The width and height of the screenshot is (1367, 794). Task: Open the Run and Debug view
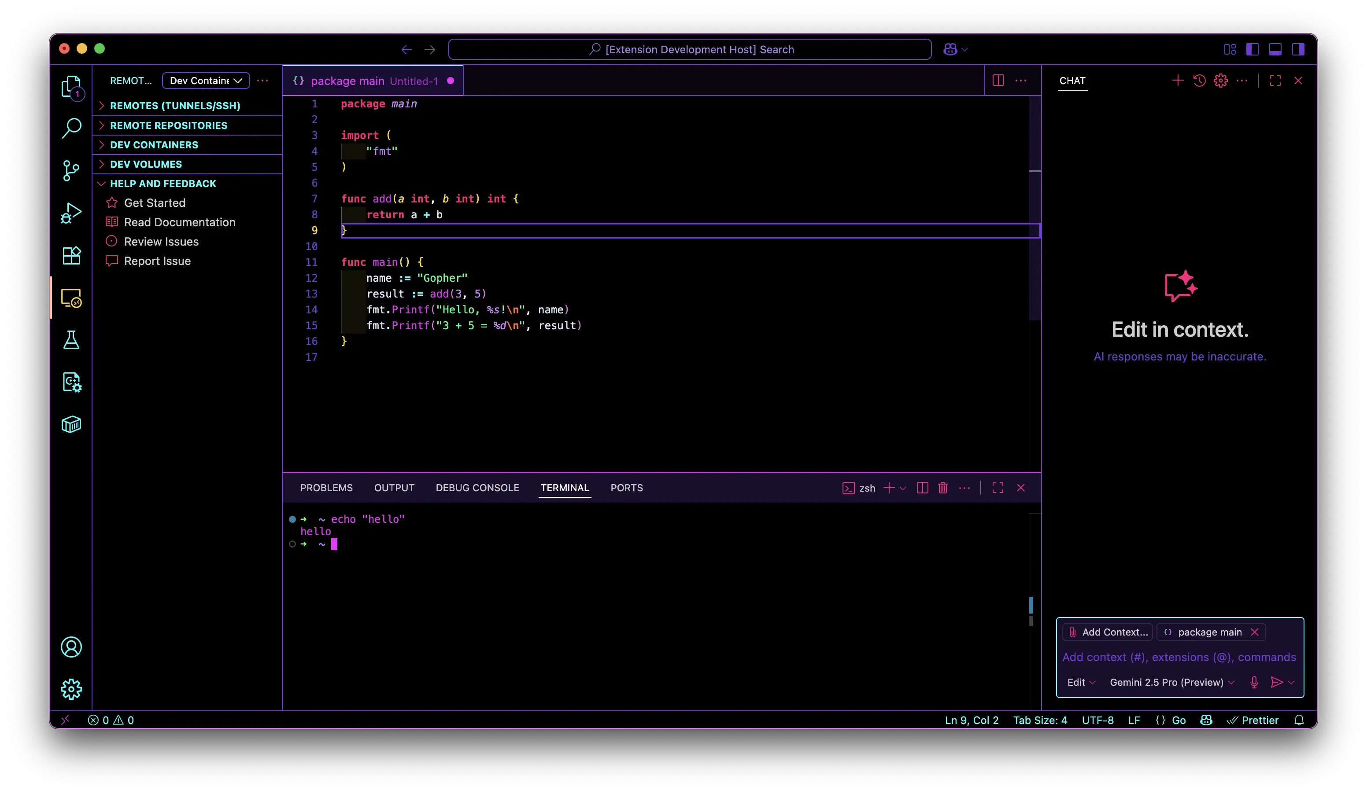(71, 213)
